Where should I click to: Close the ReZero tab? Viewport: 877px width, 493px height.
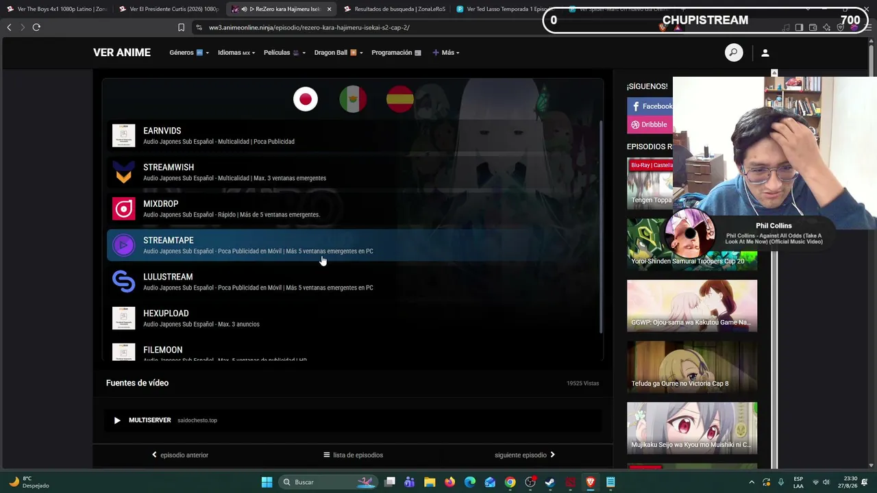[330, 9]
